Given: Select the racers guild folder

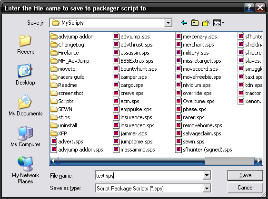Looking at the screenshot, I should click(67, 77).
